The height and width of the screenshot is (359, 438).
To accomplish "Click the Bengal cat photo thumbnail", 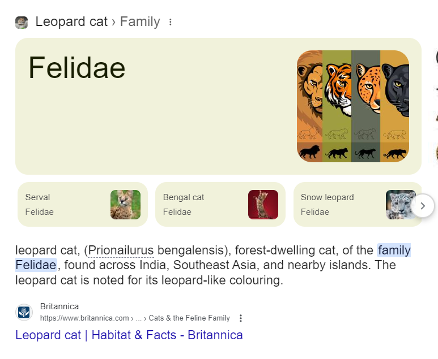I will click(263, 205).
